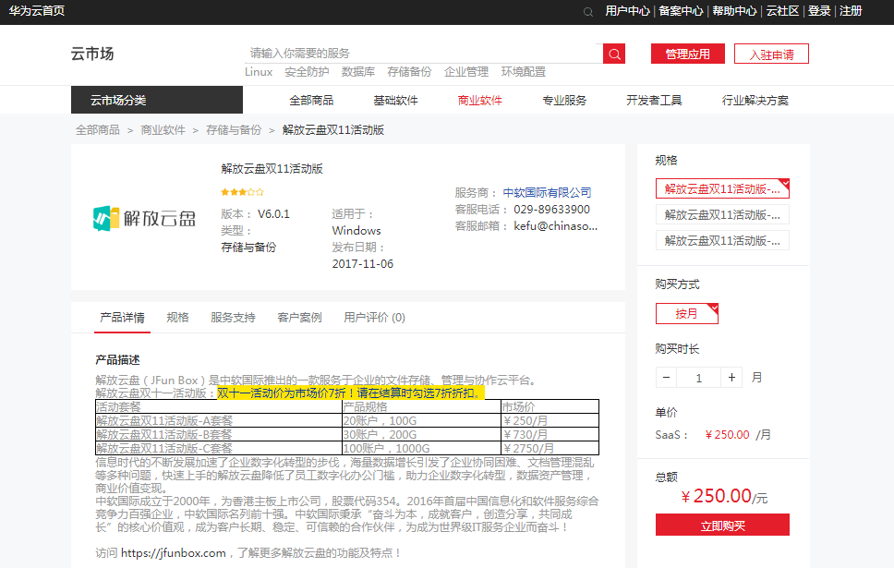Click the red search button beside the search box
894x568 pixels.
pos(614,54)
